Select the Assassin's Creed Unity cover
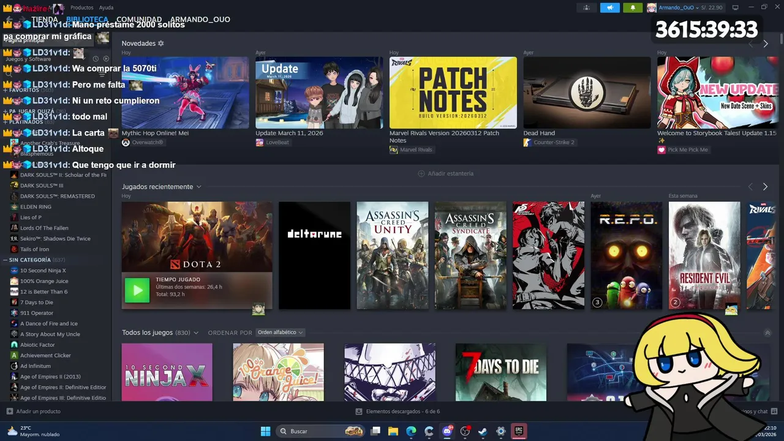Viewport: 784px width, 441px height. [393, 255]
